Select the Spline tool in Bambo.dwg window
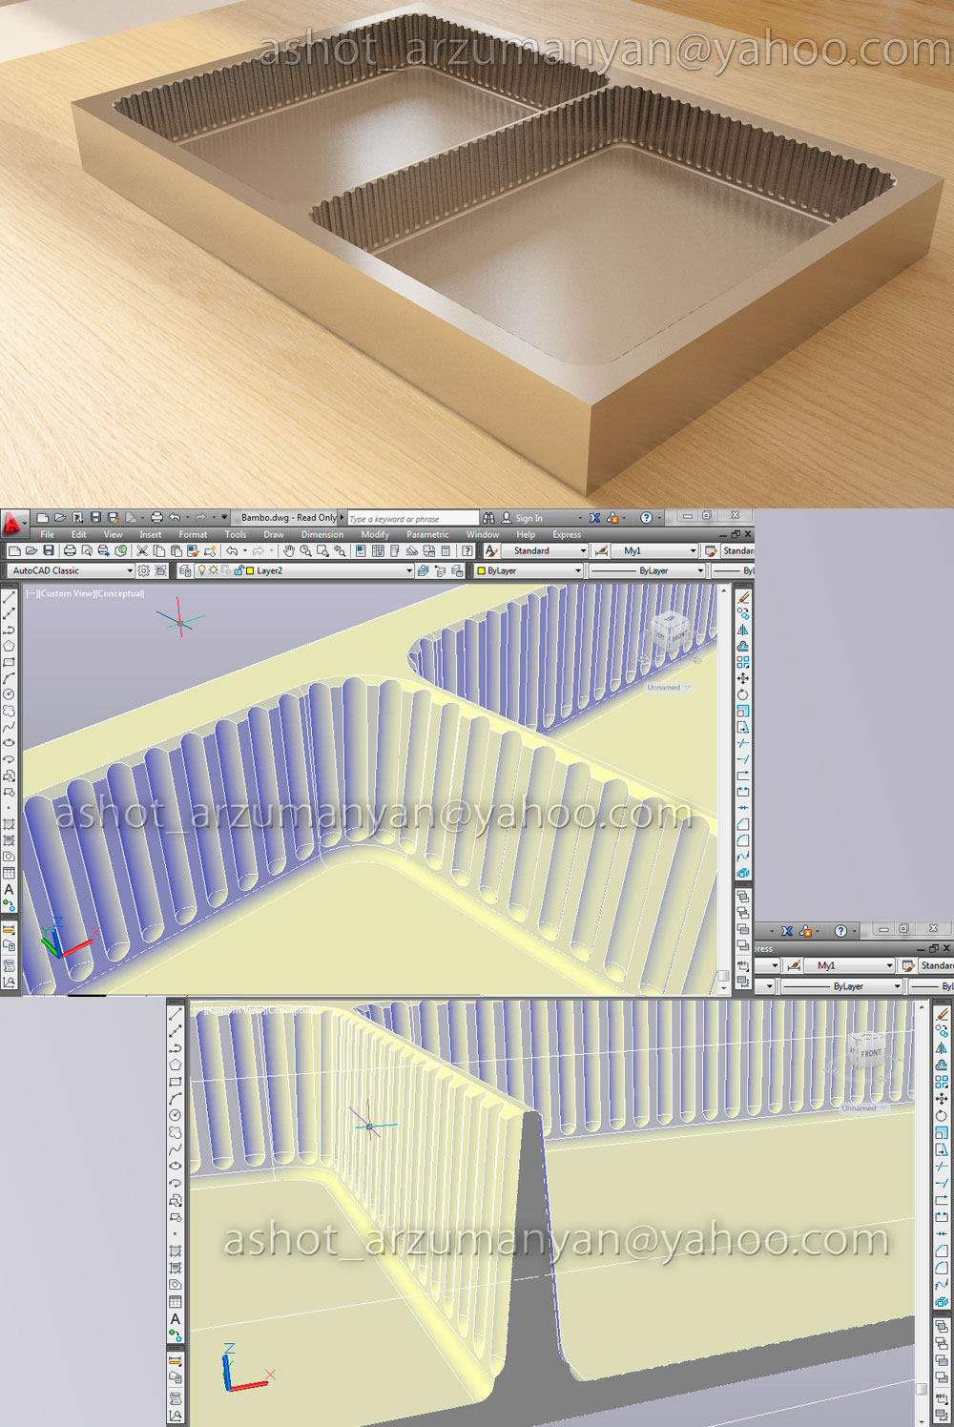954x1427 pixels. click(10, 727)
